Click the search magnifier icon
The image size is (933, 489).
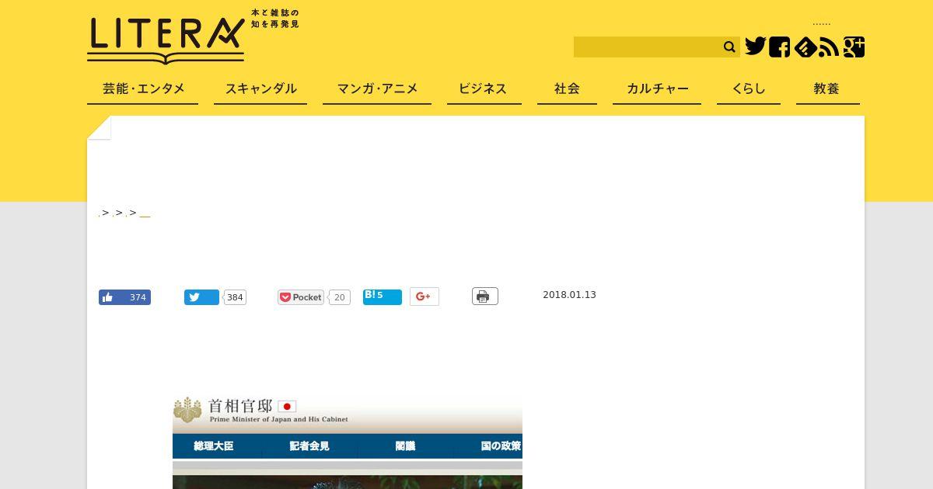point(729,47)
